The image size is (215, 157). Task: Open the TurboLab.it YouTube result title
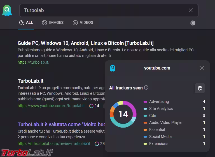[31, 81]
